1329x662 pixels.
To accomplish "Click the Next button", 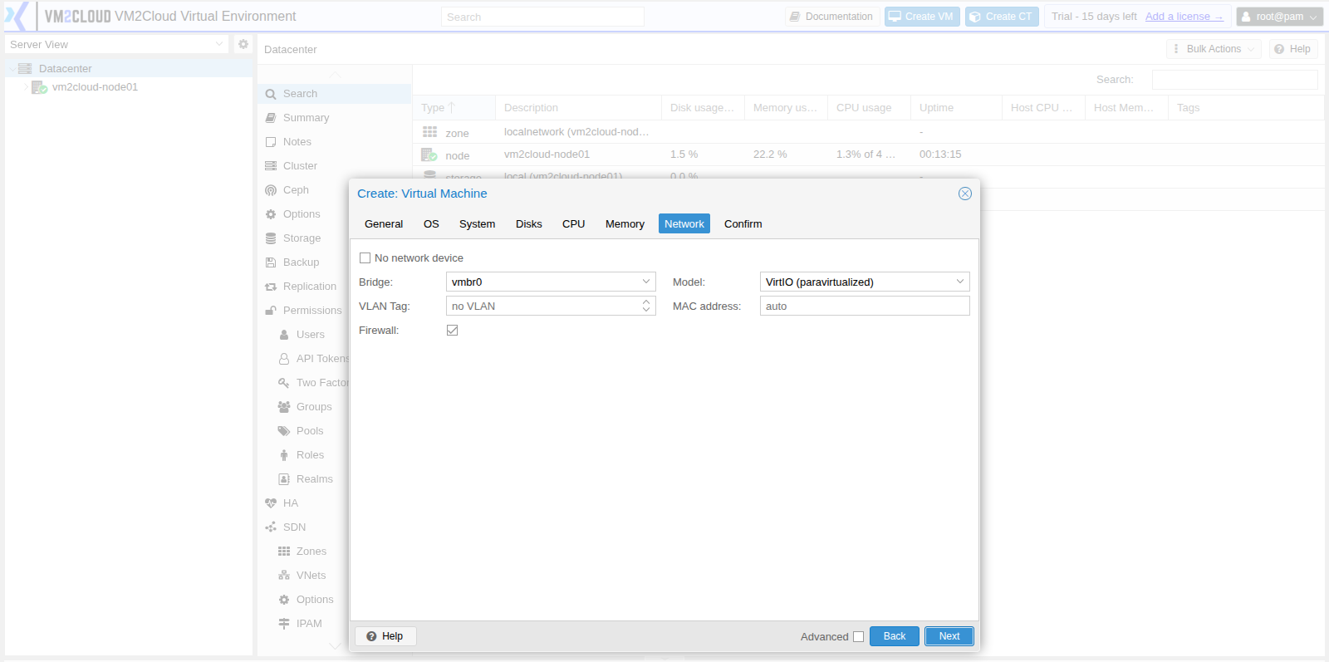I will coord(949,636).
